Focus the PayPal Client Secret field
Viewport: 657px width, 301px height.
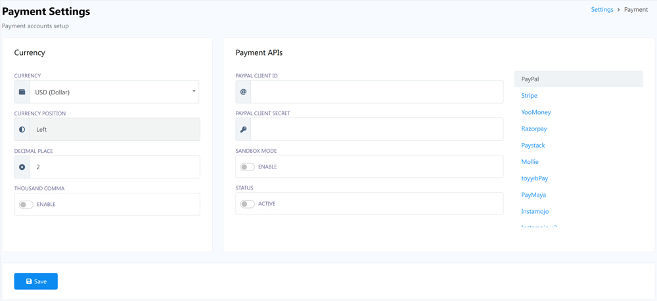click(376, 130)
